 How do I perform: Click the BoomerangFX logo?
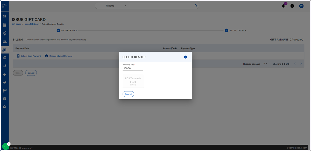(4, 6)
